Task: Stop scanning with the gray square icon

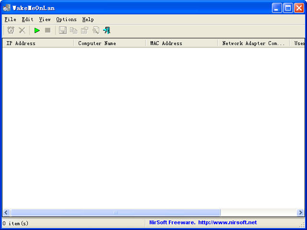Action: (x=48, y=30)
